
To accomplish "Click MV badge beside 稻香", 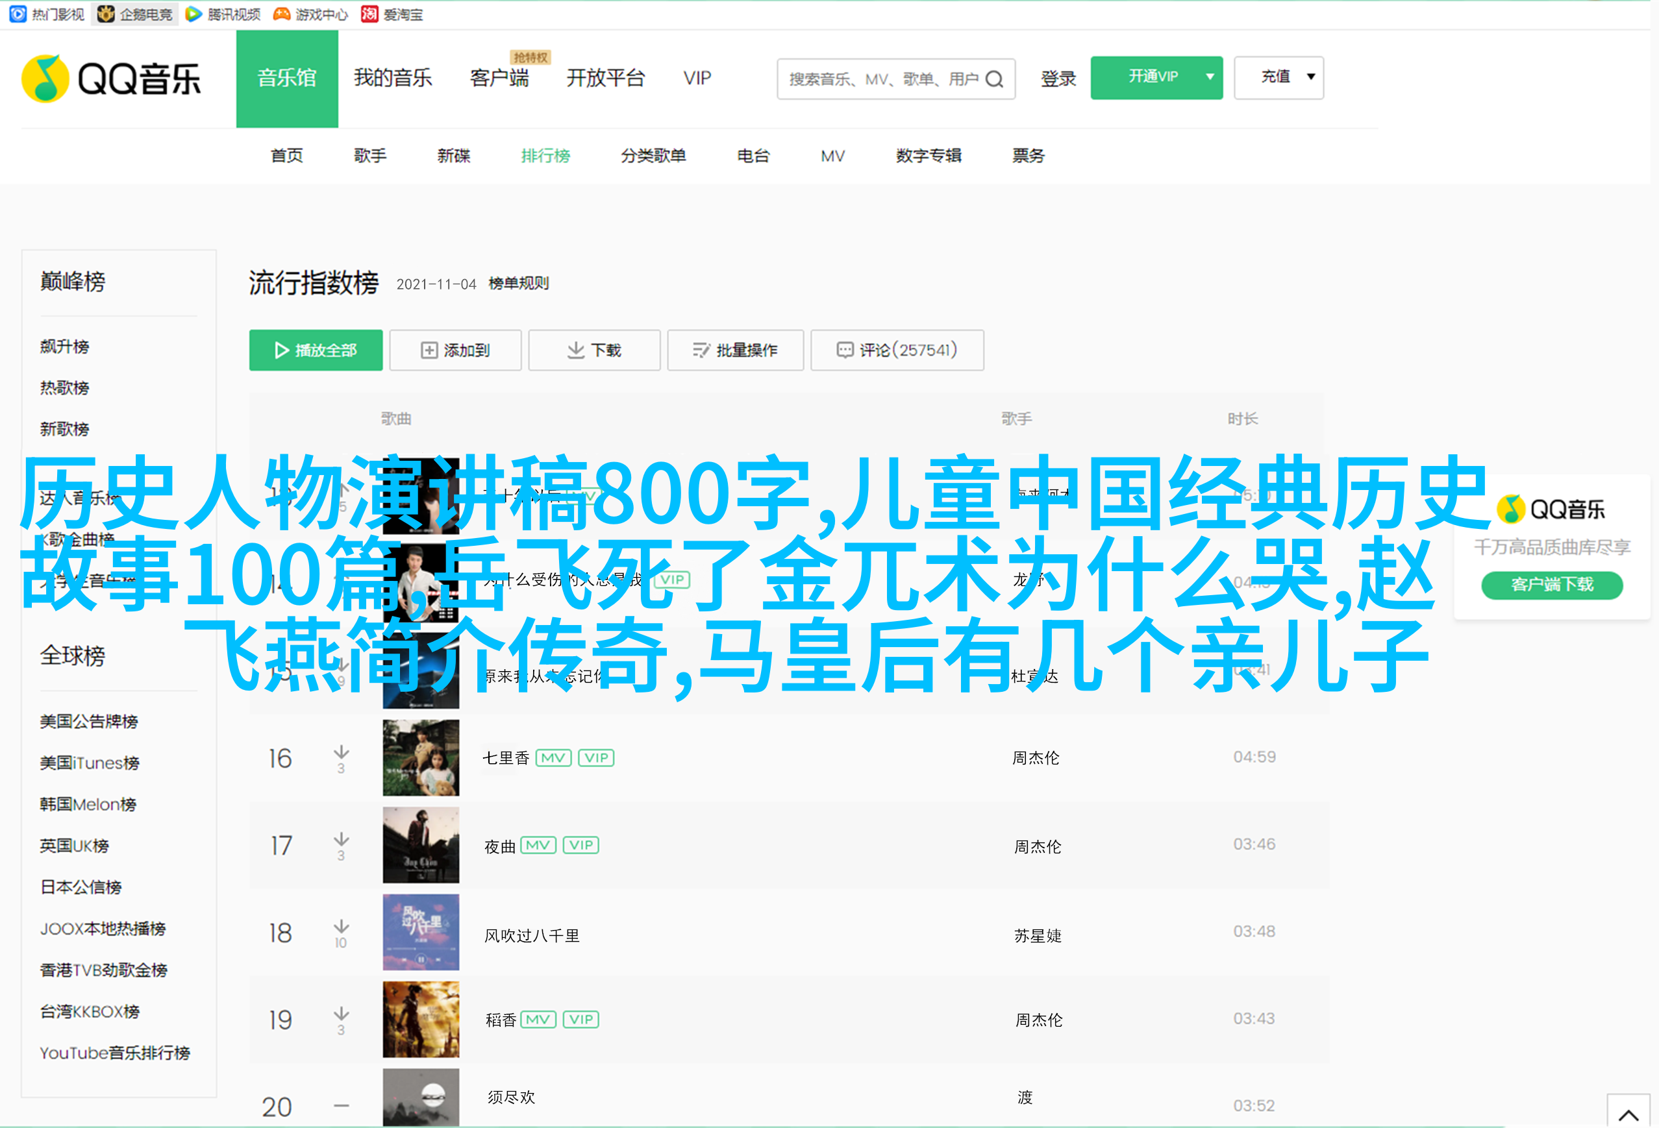I will 538,1019.
